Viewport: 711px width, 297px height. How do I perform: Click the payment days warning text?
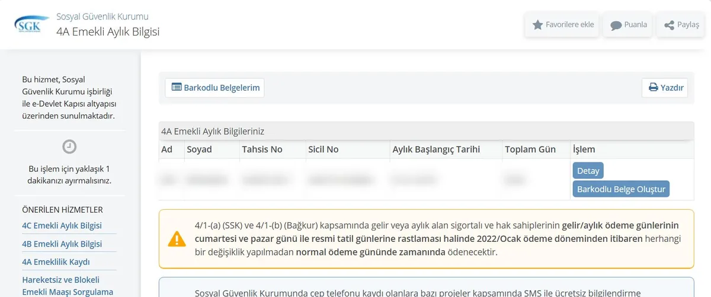[437, 239]
